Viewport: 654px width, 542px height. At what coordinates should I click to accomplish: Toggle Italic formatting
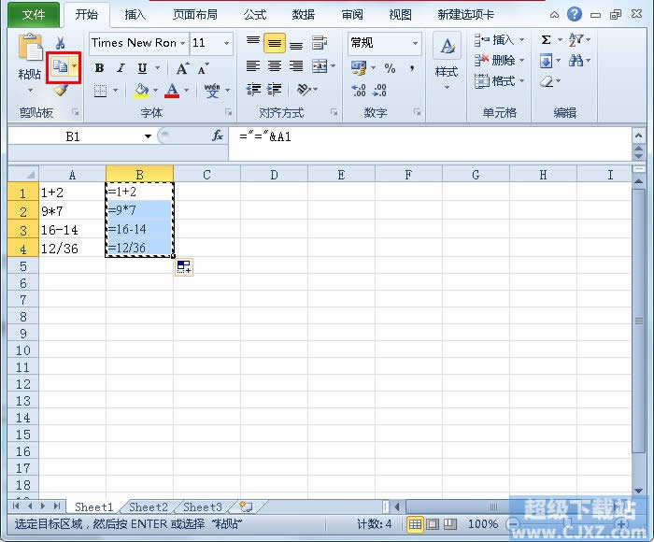[x=121, y=68]
